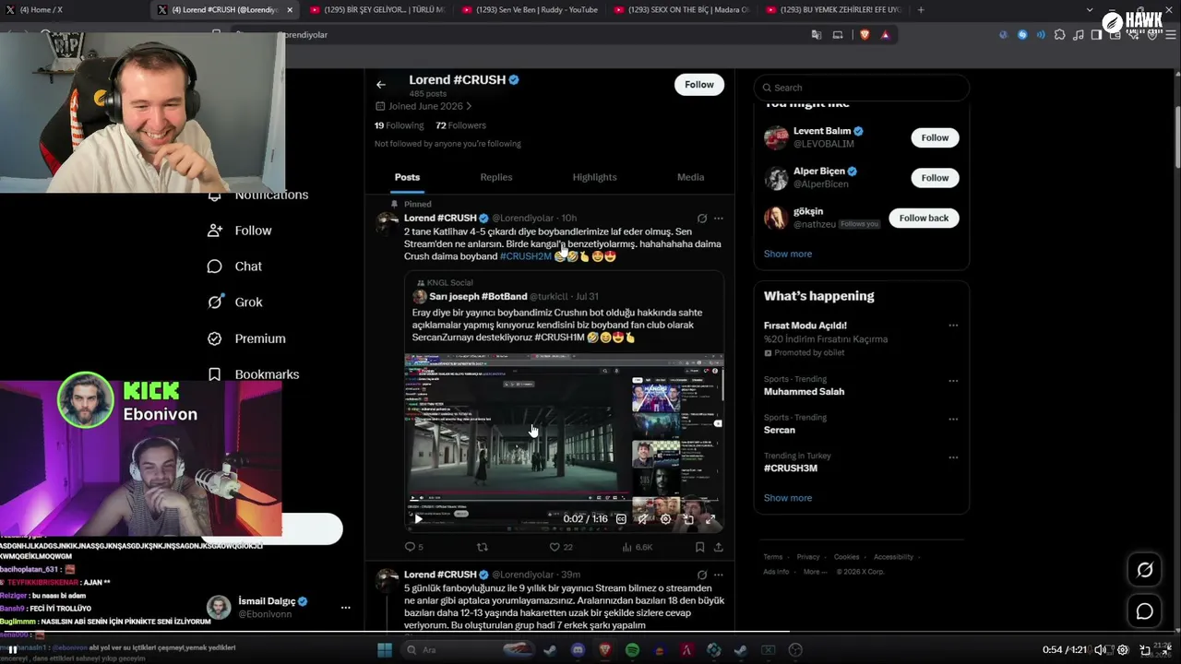
Task: Open more options for Fırsat Modu Açıldı
Action: coord(953,326)
